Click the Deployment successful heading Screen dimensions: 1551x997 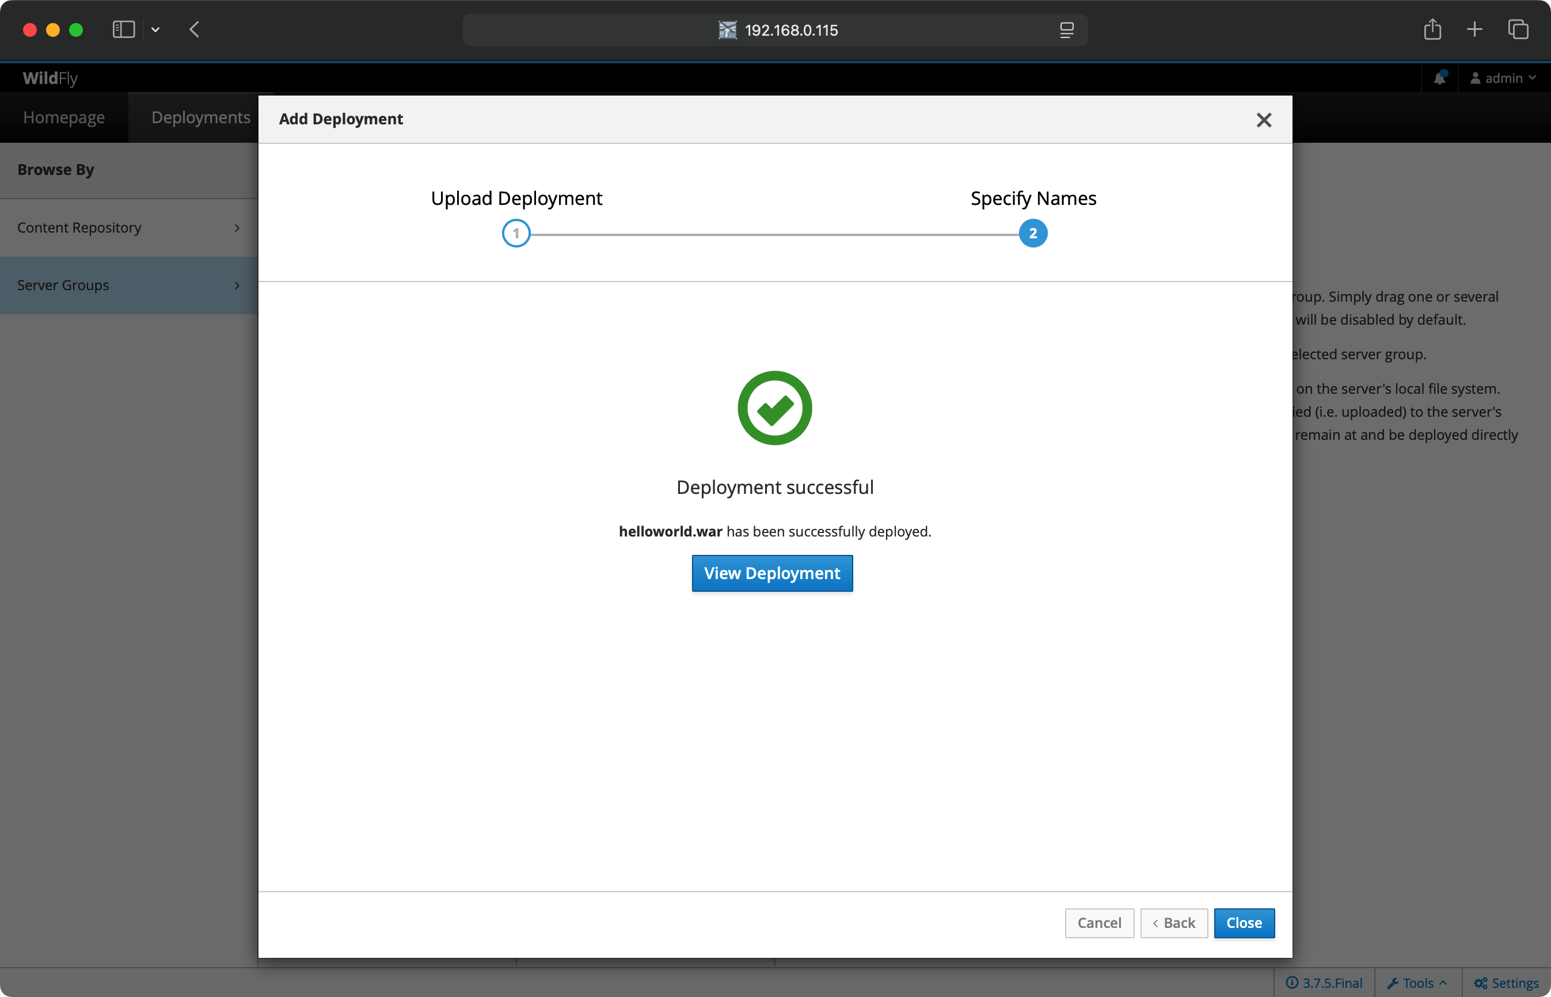775,487
